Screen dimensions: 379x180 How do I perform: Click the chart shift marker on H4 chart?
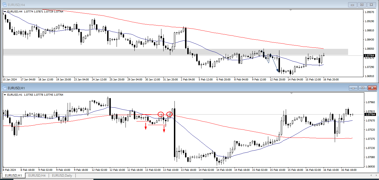[x=291, y=10]
